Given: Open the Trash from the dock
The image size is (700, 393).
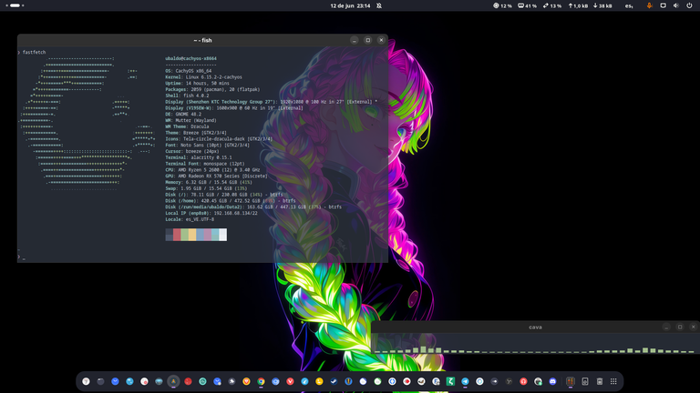Looking at the screenshot, I should 600,381.
